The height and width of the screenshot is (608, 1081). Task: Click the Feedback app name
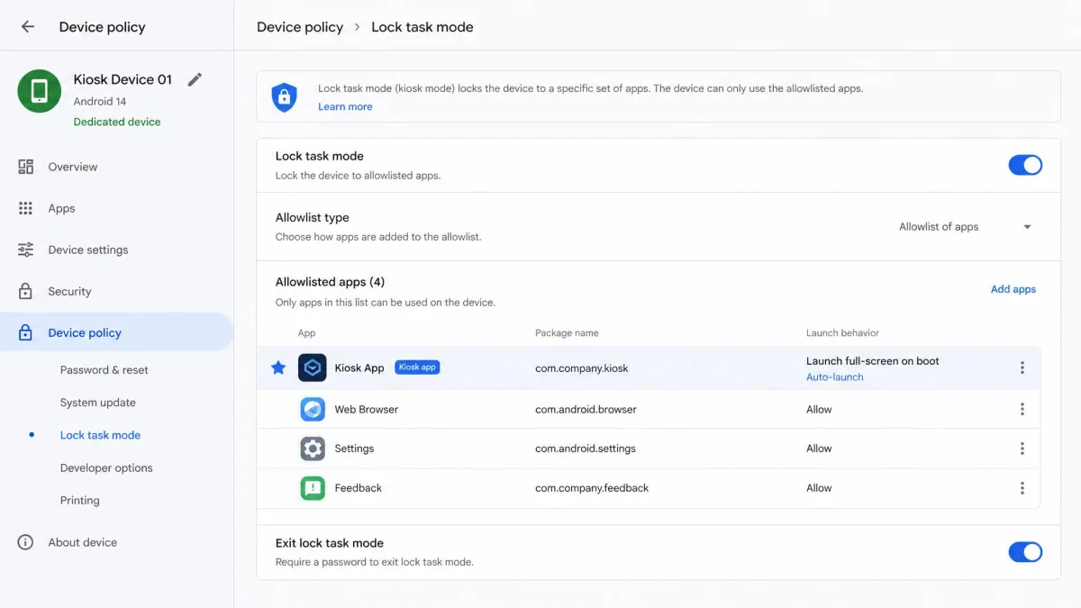coord(359,488)
